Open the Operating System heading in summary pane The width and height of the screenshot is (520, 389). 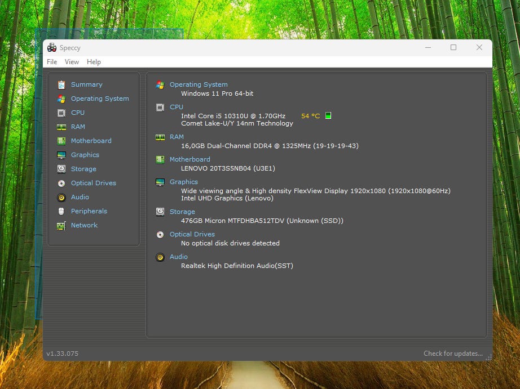[x=199, y=84]
